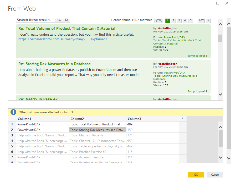This screenshot has height=183, width=231.
Task: Click row 1 cell PowerPivot/DAX
Action: (42, 124)
